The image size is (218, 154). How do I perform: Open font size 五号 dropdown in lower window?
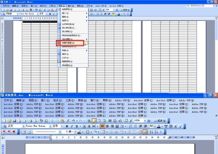click(x=62, y=126)
